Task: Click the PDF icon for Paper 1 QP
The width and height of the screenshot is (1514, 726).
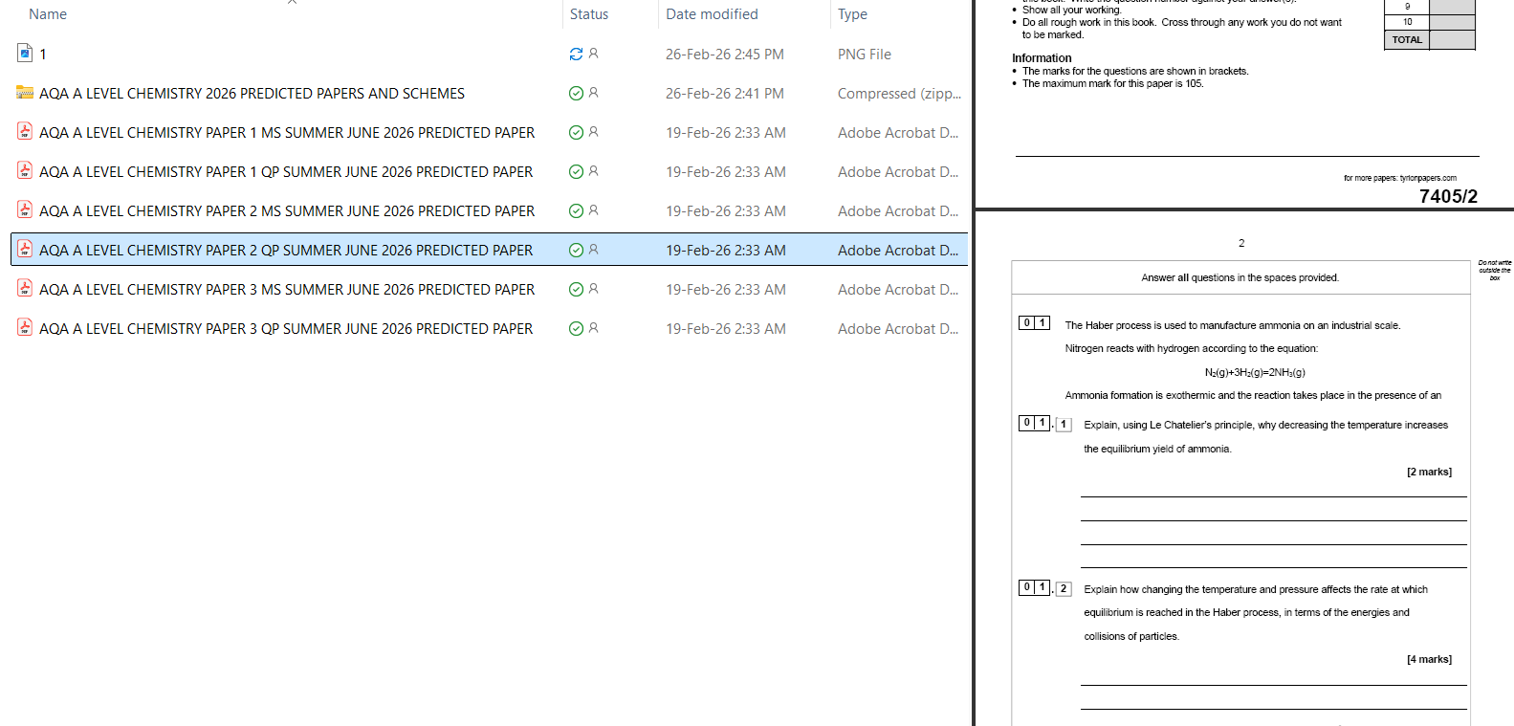Action: [x=25, y=171]
